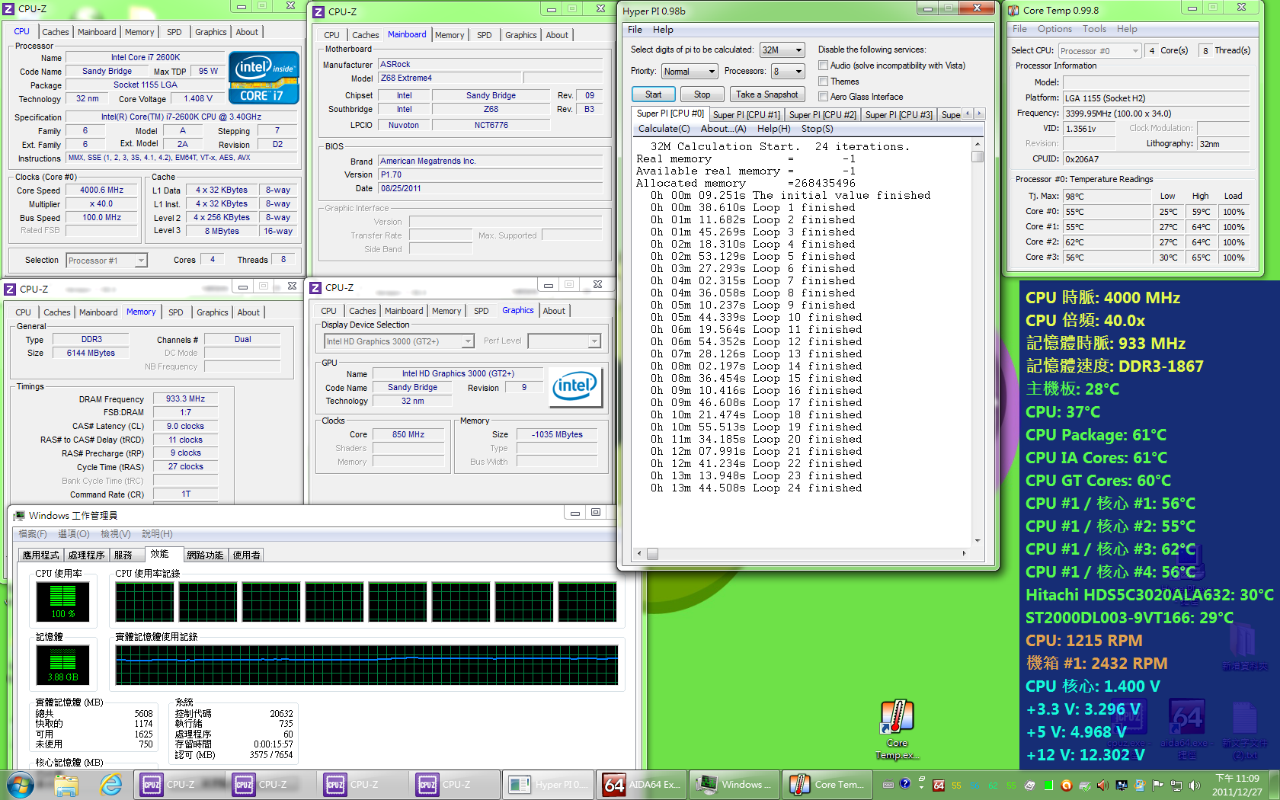Enable the Themes checkbox in Hyper PI
The image size is (1280, 800).
823,82
